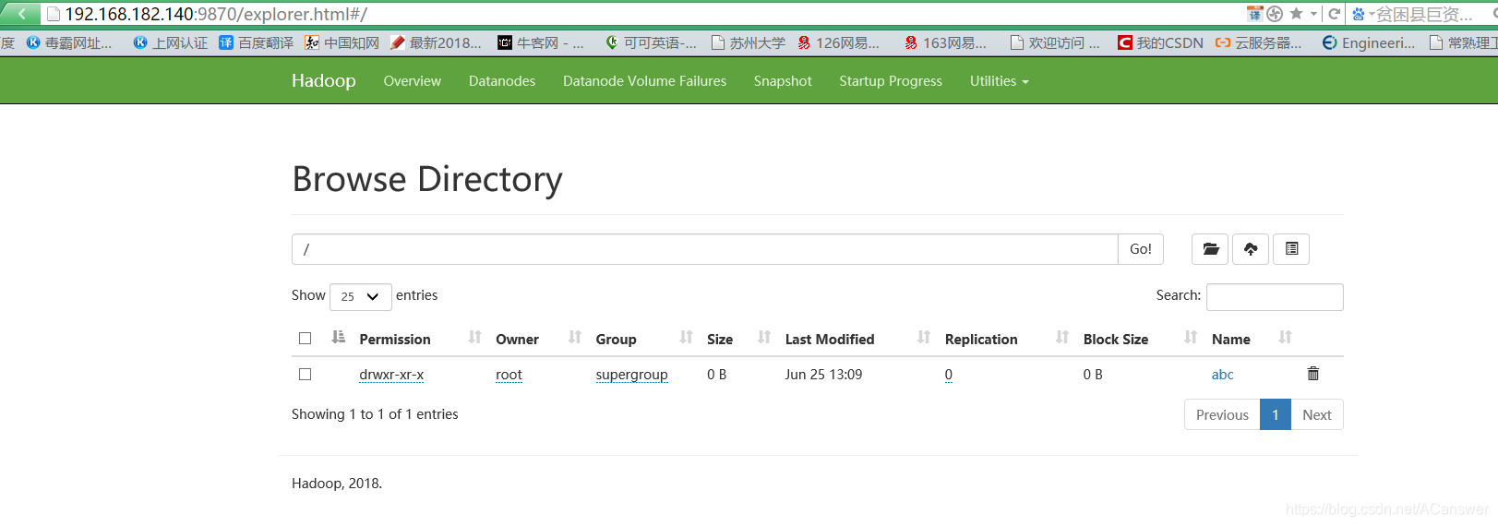The width and height of the screenshot is (1498, 526).
Task: Click the sort icon beside the select-all checkbox
Action: pyautogui.click(x=338, y=338)
